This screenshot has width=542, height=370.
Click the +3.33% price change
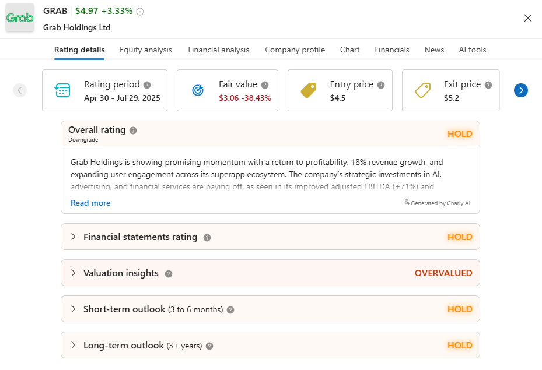coord(117,11)
